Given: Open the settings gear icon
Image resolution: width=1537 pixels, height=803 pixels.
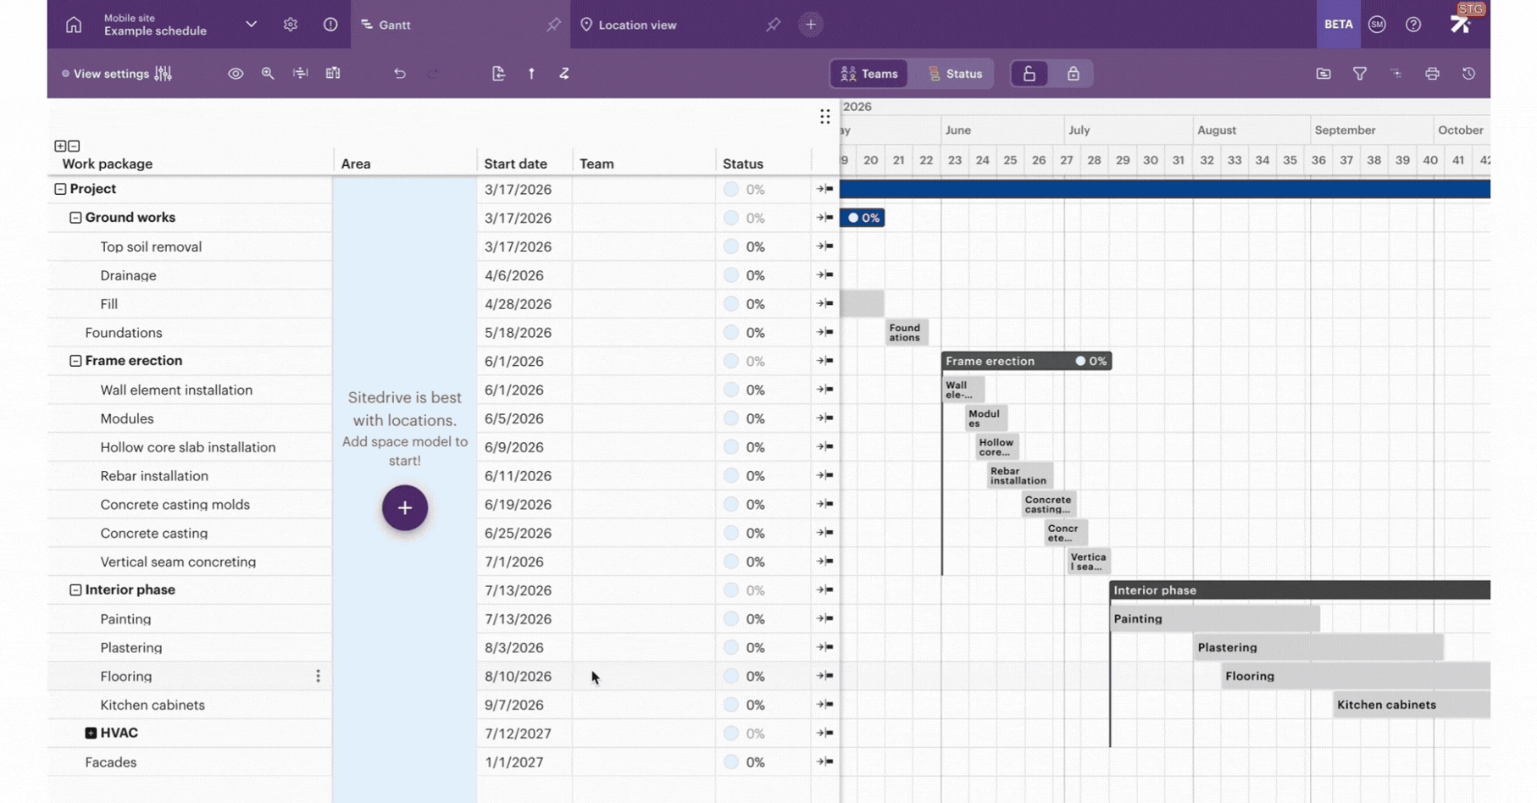Looking at the screenshot, I should click(x=291, y=25).
